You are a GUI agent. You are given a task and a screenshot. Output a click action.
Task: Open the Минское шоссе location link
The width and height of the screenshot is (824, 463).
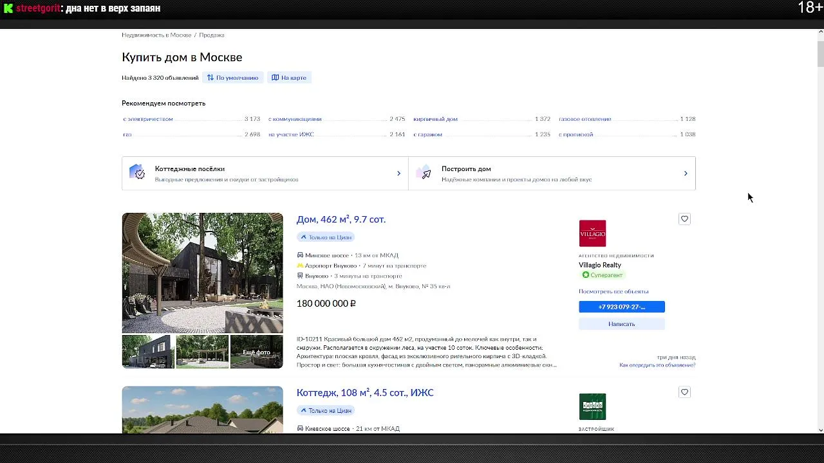point(327,255)
